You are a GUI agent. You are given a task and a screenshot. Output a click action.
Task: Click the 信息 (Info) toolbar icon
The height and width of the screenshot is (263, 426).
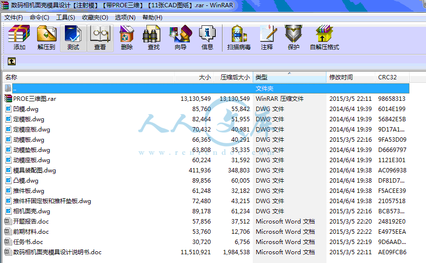click(207, 34)
